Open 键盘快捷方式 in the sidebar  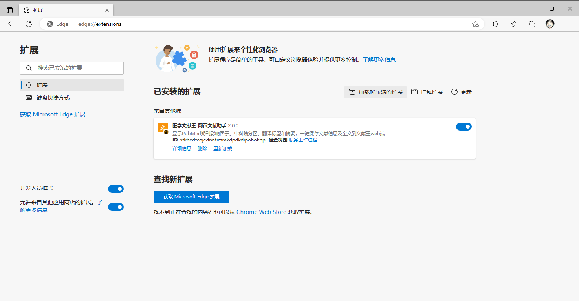(x=53, y=98)
